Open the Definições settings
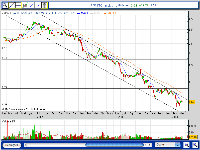This screenshot has height=150, width=200. coord(12,145)
